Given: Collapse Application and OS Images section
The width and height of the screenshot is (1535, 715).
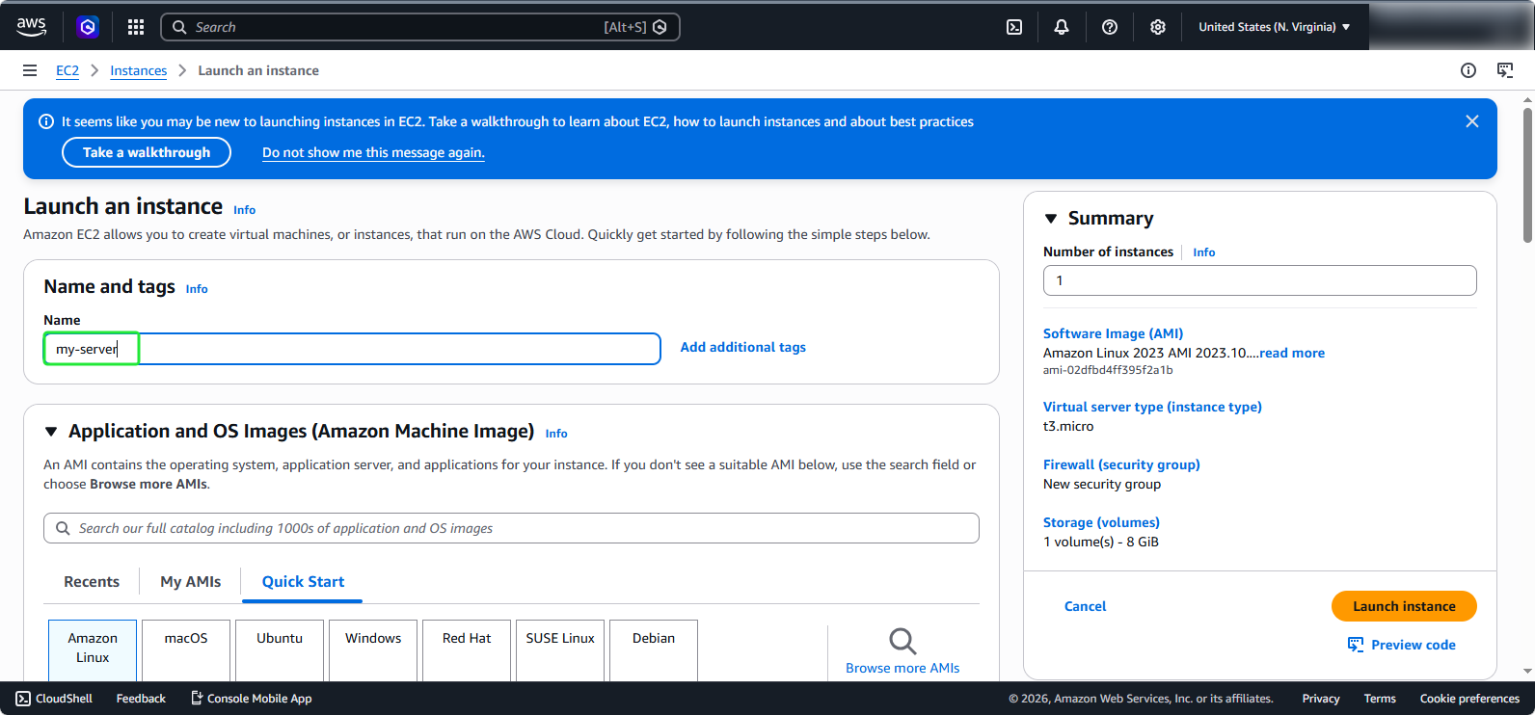Looking at the screenshot, I should [51, 432].
